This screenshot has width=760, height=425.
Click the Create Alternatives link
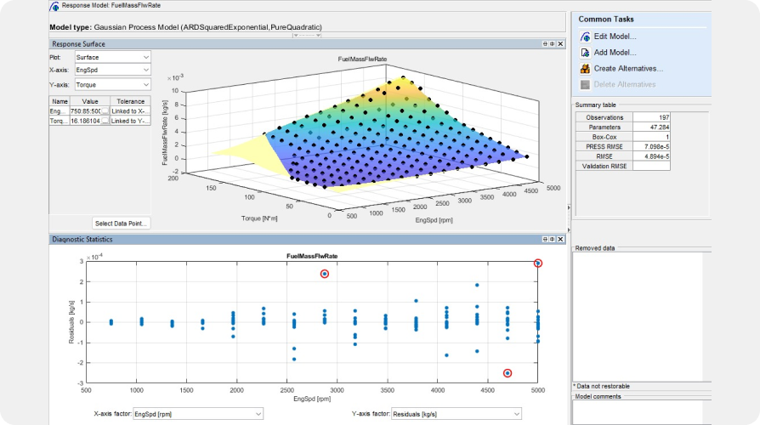628,69
